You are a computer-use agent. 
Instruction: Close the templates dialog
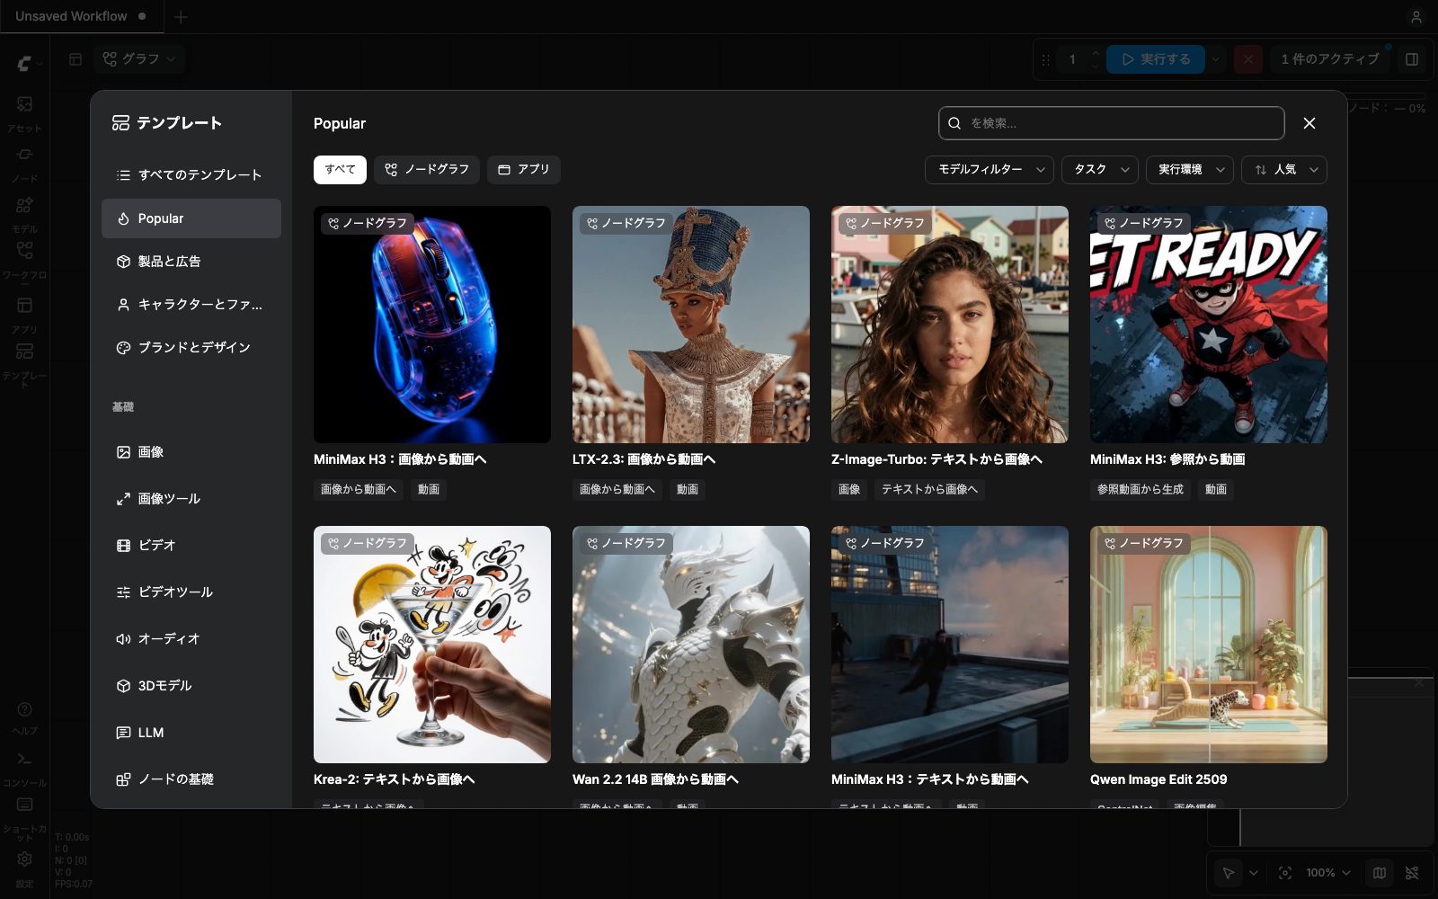[x=1309, y=123]
